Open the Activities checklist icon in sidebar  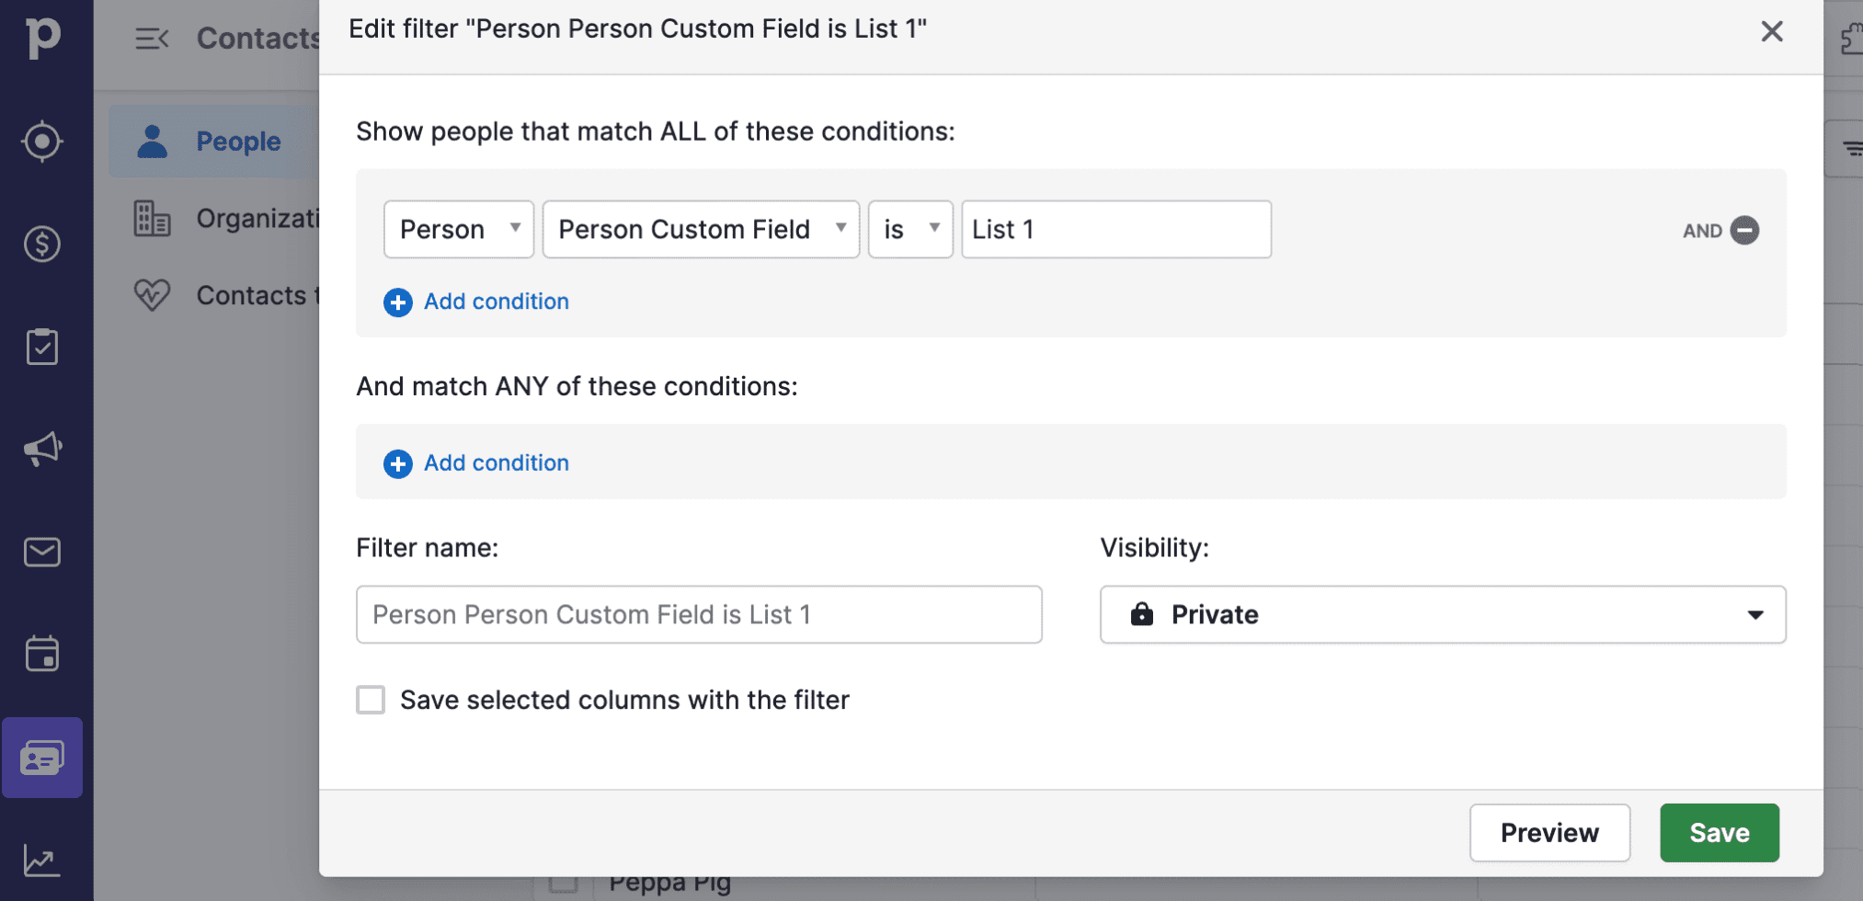pos(42,347)
